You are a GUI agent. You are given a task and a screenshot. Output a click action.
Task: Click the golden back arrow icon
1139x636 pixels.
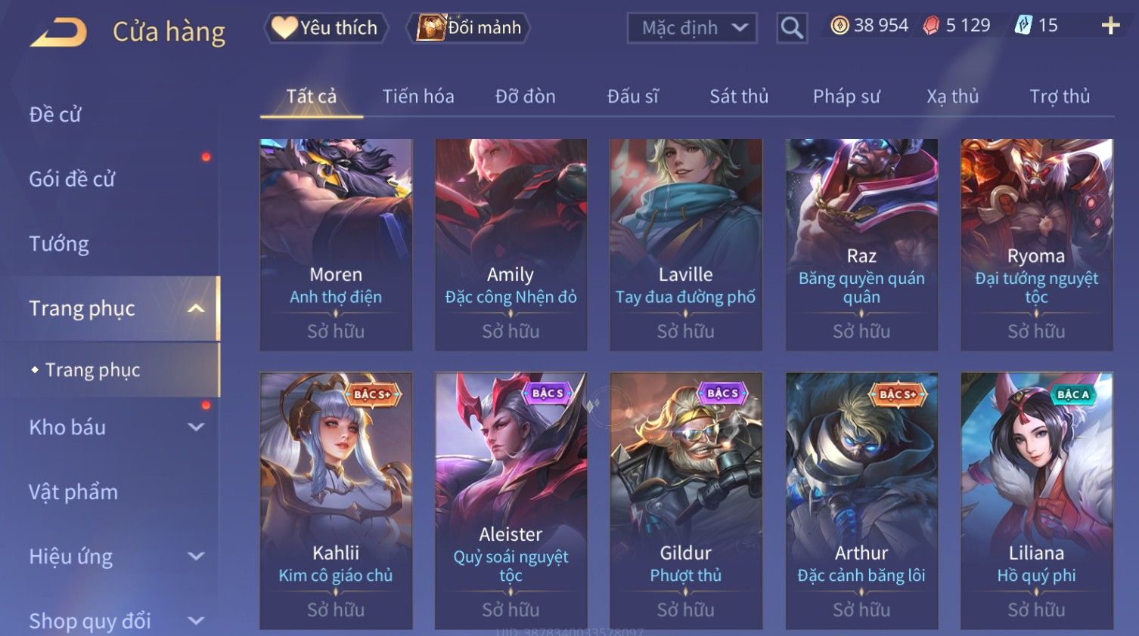59,32
